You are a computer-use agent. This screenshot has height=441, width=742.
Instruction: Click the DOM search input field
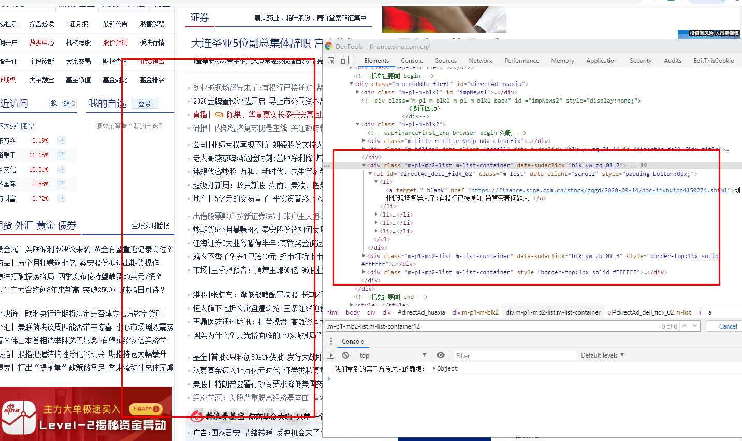492,326
